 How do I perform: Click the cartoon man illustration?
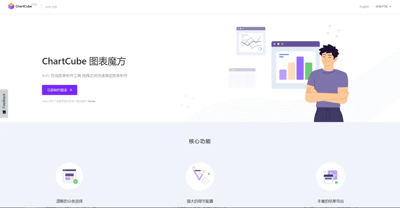(327, 83)
